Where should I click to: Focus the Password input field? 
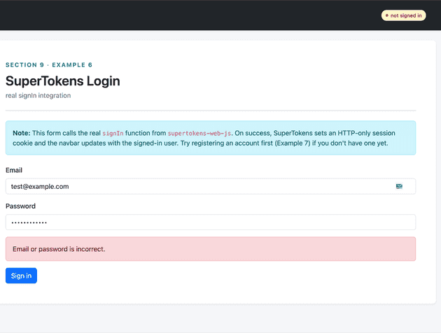(x=211, y=222)
